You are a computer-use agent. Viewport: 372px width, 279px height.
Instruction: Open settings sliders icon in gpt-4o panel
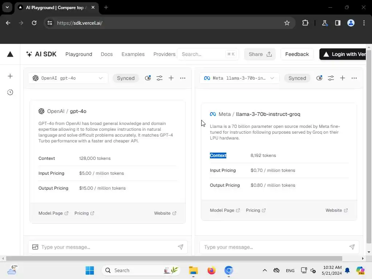[159, 78]
